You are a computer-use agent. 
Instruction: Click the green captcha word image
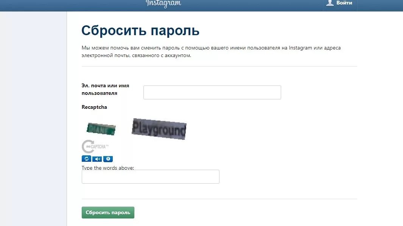(101, 129)
